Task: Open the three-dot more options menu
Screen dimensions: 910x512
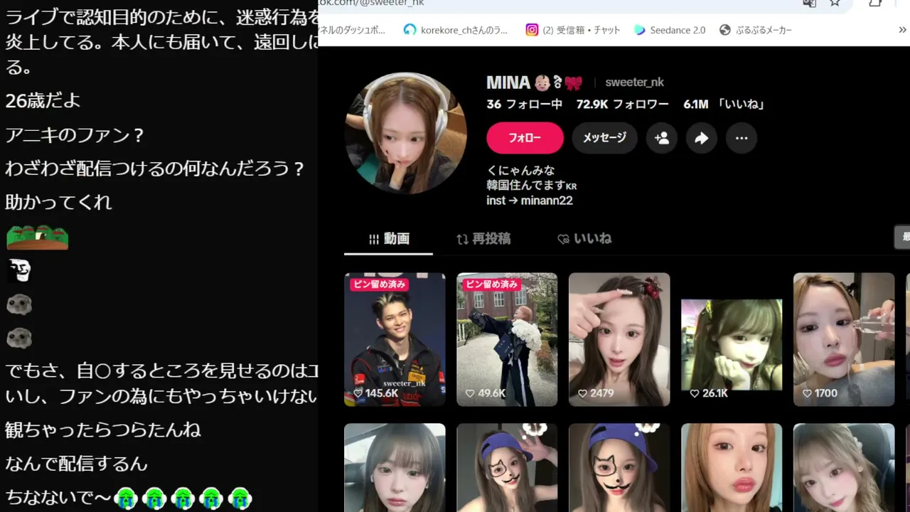Action: pos(741,138)
